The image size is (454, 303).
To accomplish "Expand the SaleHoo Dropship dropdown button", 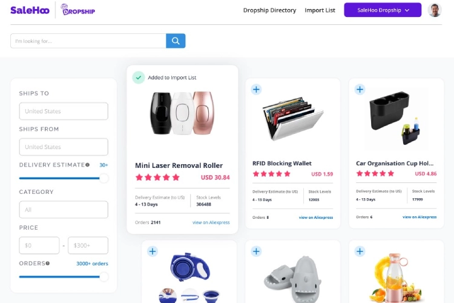I will click(x=383, y=10).
